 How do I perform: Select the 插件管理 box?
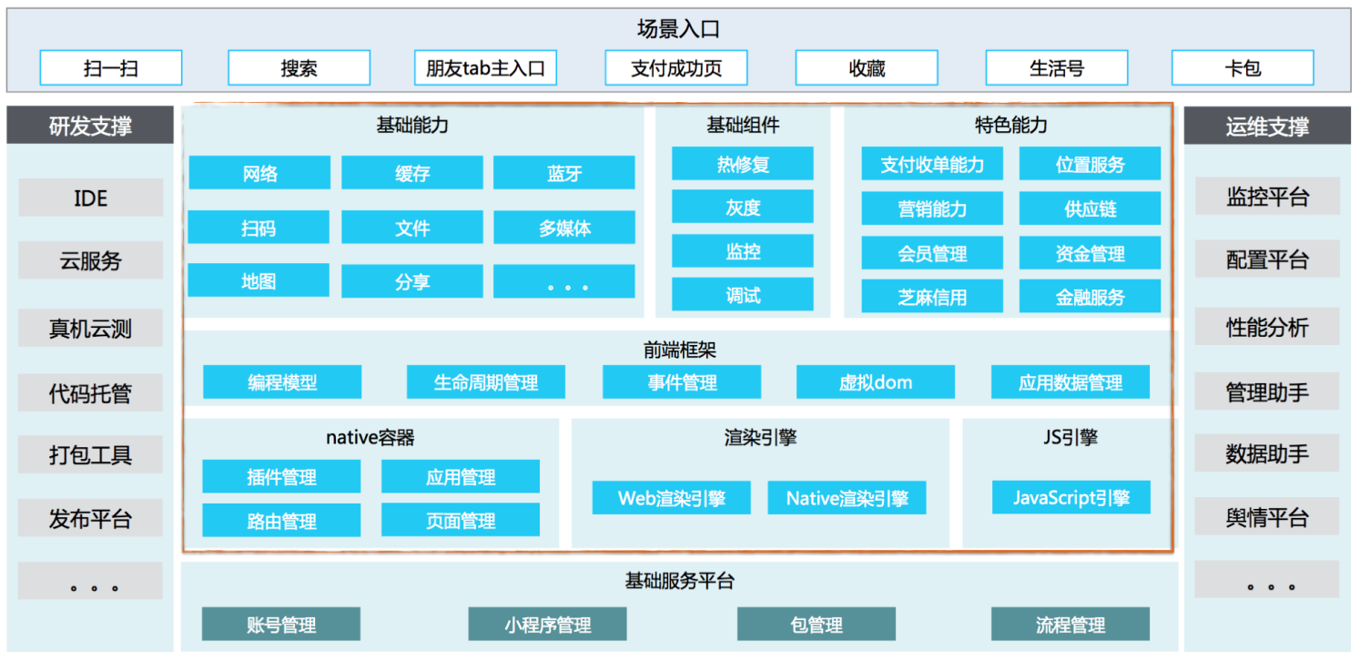(281, 477)
